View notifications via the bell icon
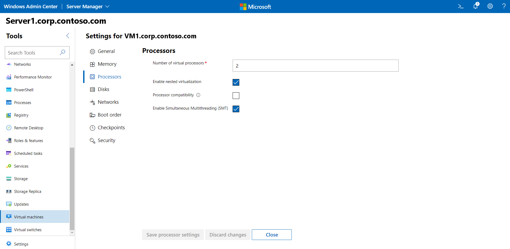Viewport: 510px width, 249px height. tap(475, 6)
